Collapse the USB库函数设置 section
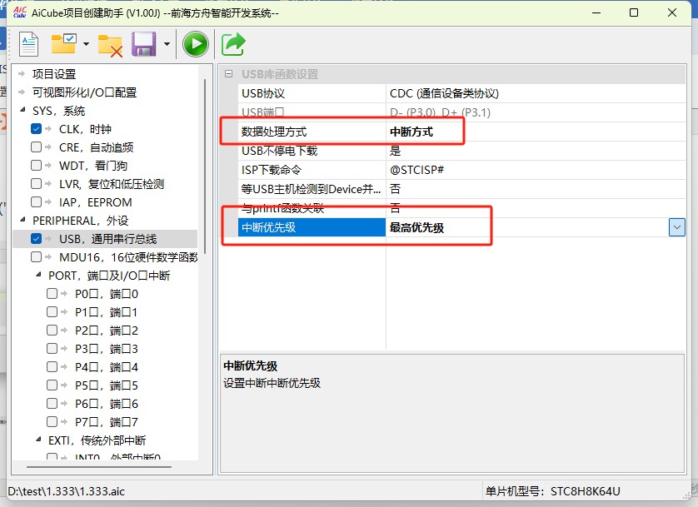This screenshot has width=698, height=507. (x=228, y=74)
